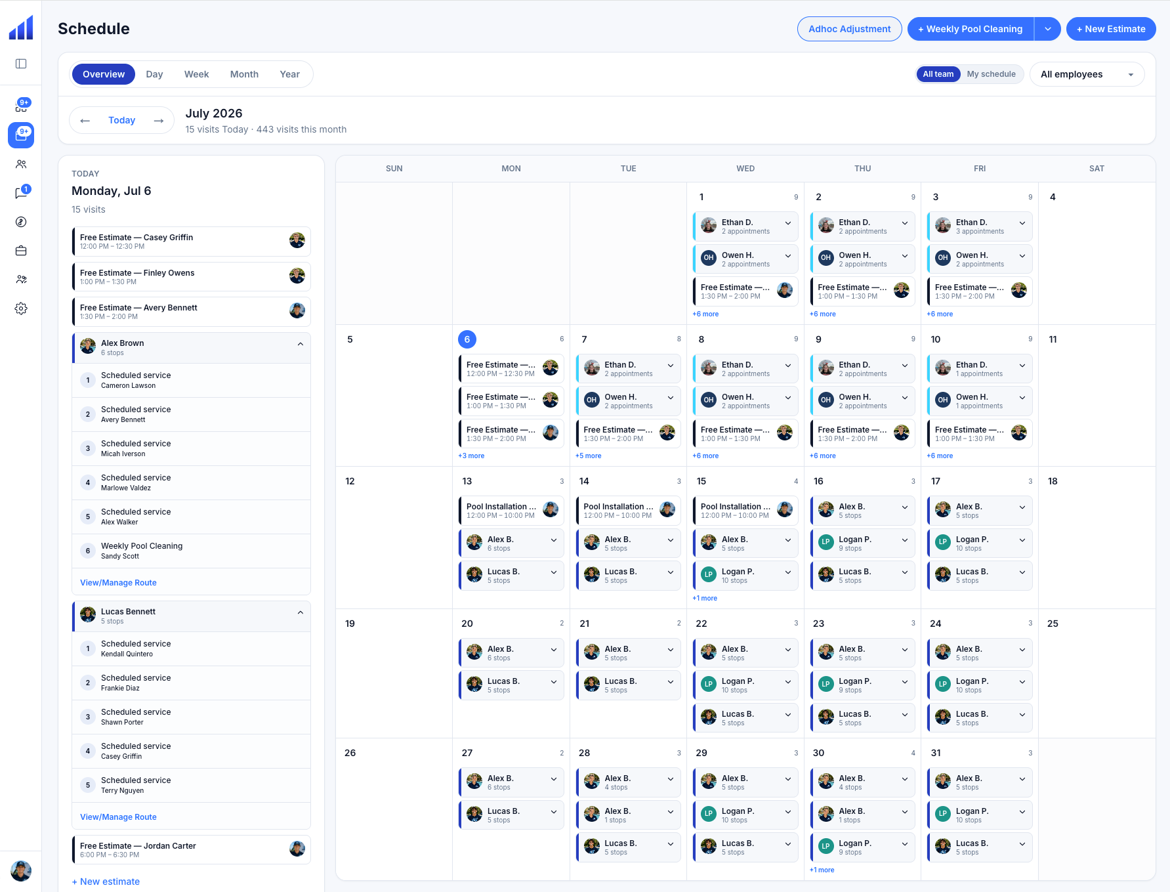
Task: Open the team members sidebar icon
Action: [x=21, y=280]
